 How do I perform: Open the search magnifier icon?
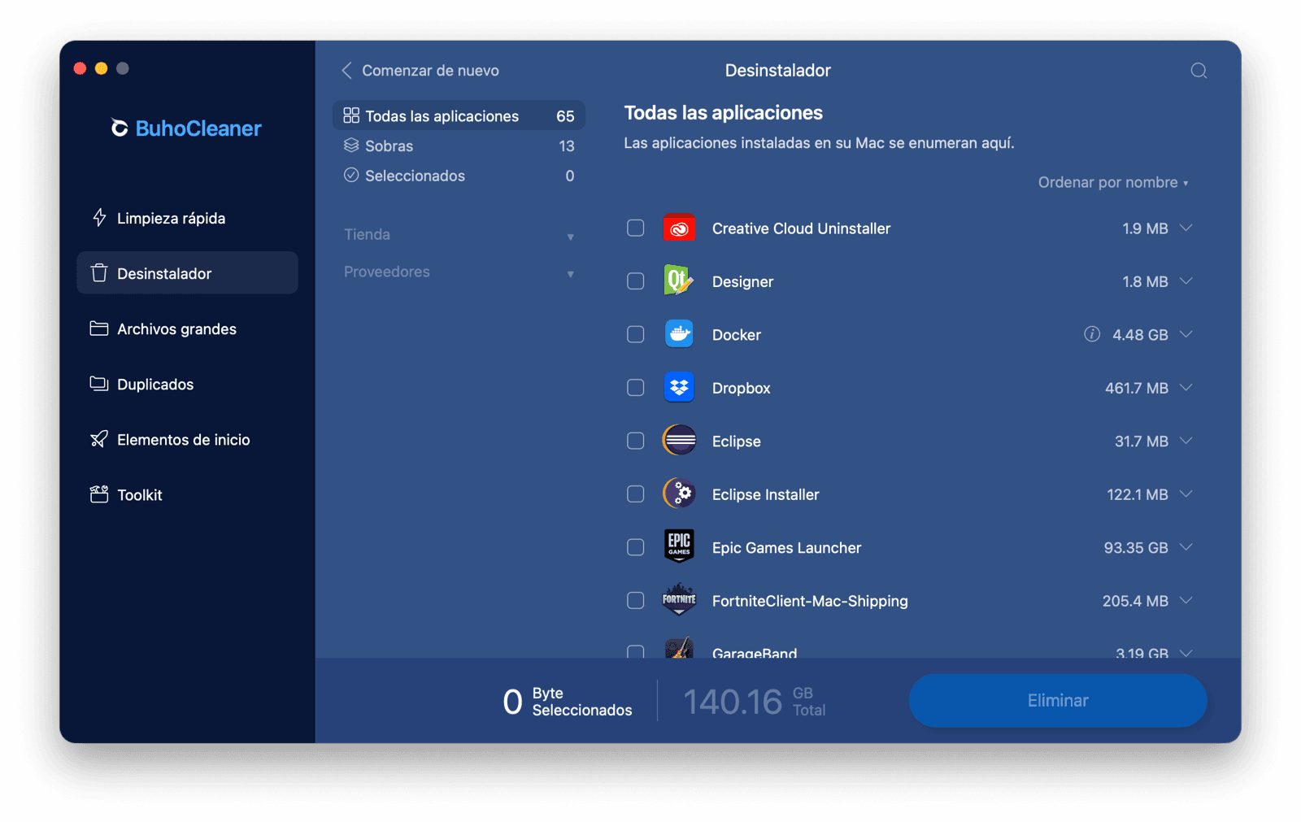1198,71
